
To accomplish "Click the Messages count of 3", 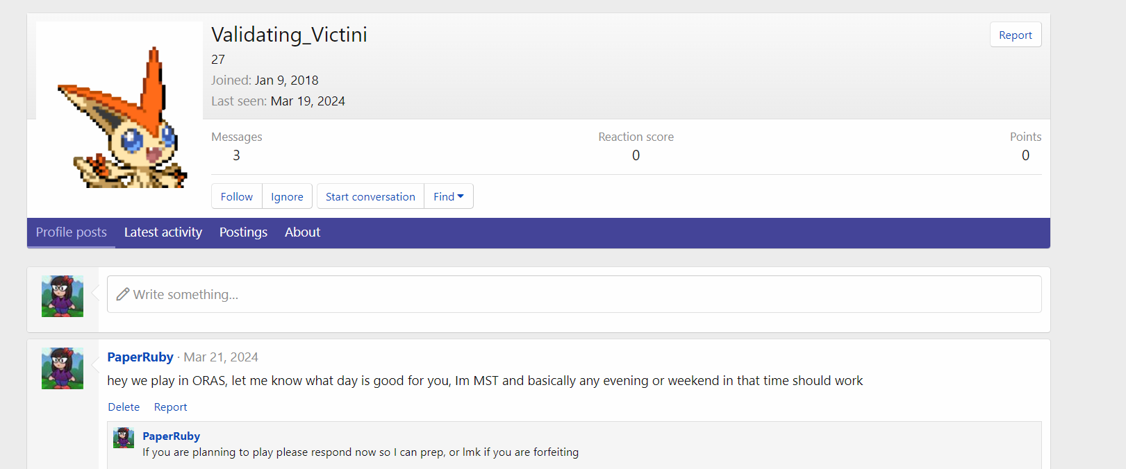I will 236,155.
